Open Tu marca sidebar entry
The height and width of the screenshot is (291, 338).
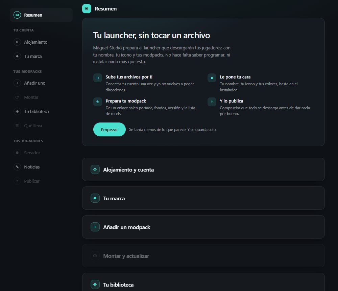(x=41, y=56)
